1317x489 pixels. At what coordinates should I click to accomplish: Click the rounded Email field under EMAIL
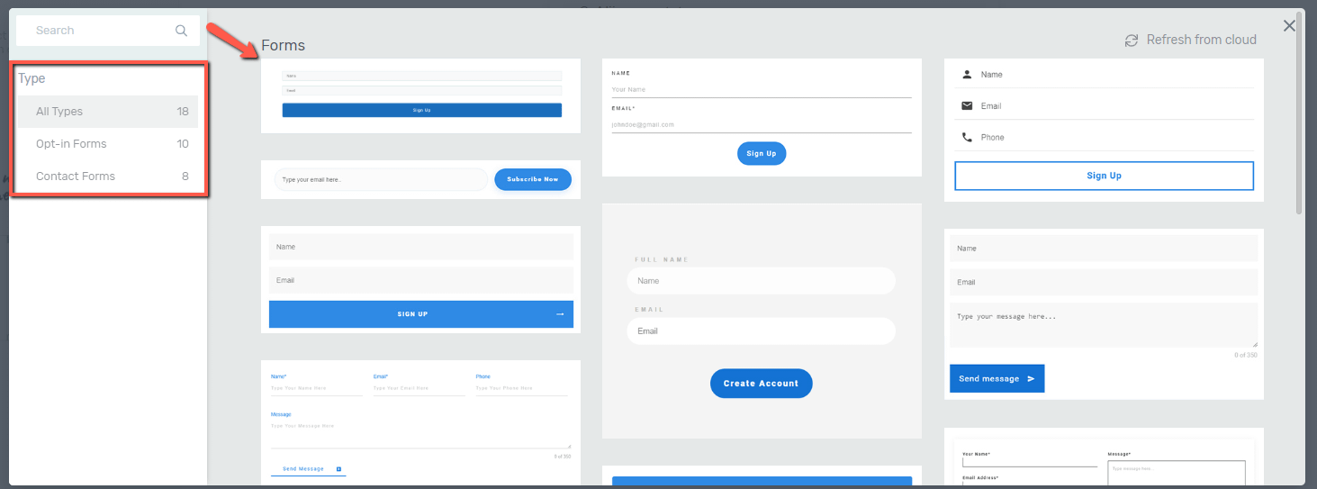[x=762, y=331]
